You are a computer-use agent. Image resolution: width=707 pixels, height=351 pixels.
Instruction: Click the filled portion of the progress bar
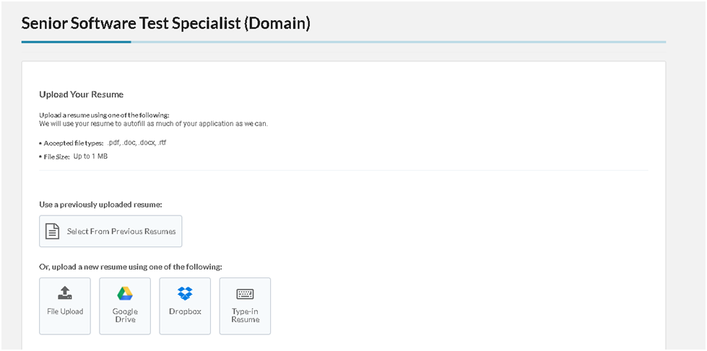pyautogui.click(x=77, y=42)
